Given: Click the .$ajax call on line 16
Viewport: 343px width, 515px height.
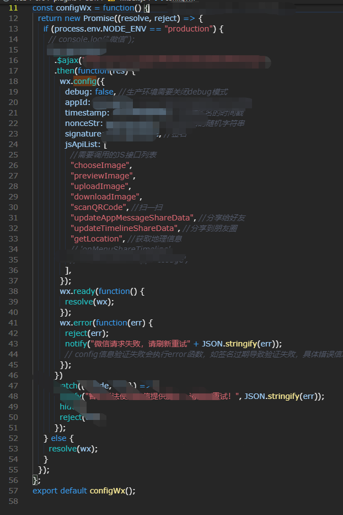Looking at the screenshot, I should pyautogui.click(x=67, y=60).
